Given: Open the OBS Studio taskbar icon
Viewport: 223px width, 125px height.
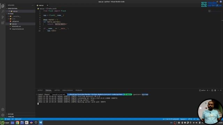Looking at the screenshot, I should (36, 123).
